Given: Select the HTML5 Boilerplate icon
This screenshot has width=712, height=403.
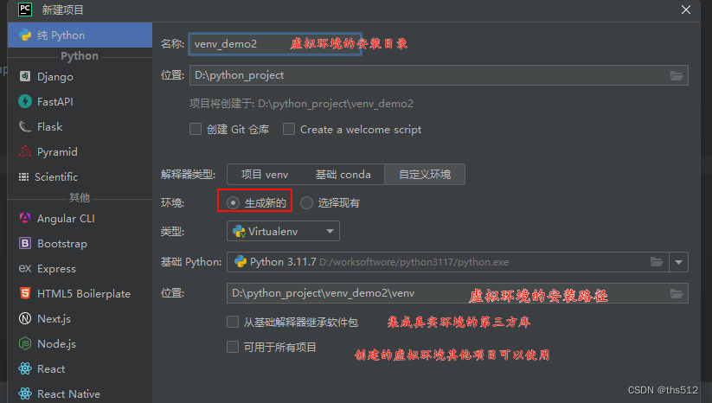Looking at the screenshot, I should click(x=25, y=293).
